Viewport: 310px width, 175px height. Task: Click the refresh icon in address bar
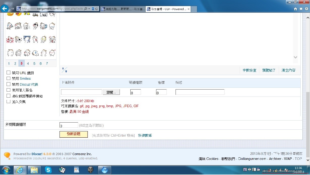97,9
